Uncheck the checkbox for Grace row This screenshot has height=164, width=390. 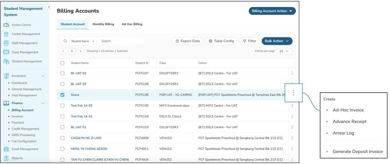tap(63, 95)
